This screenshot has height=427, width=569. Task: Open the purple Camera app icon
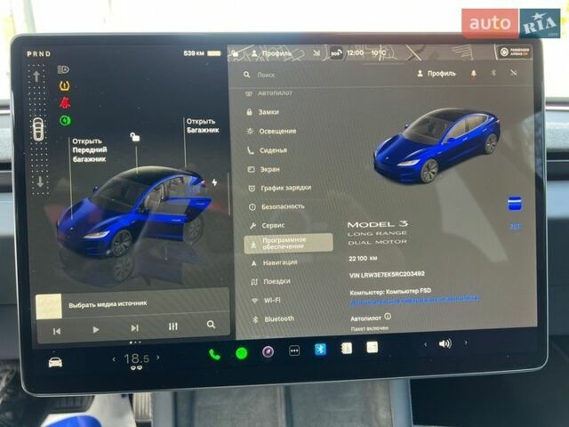267,351
